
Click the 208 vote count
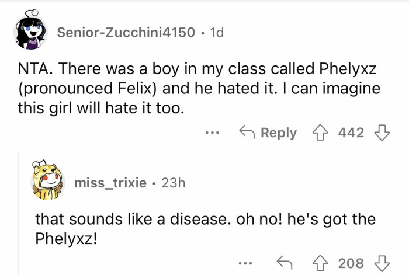point(352,263)
